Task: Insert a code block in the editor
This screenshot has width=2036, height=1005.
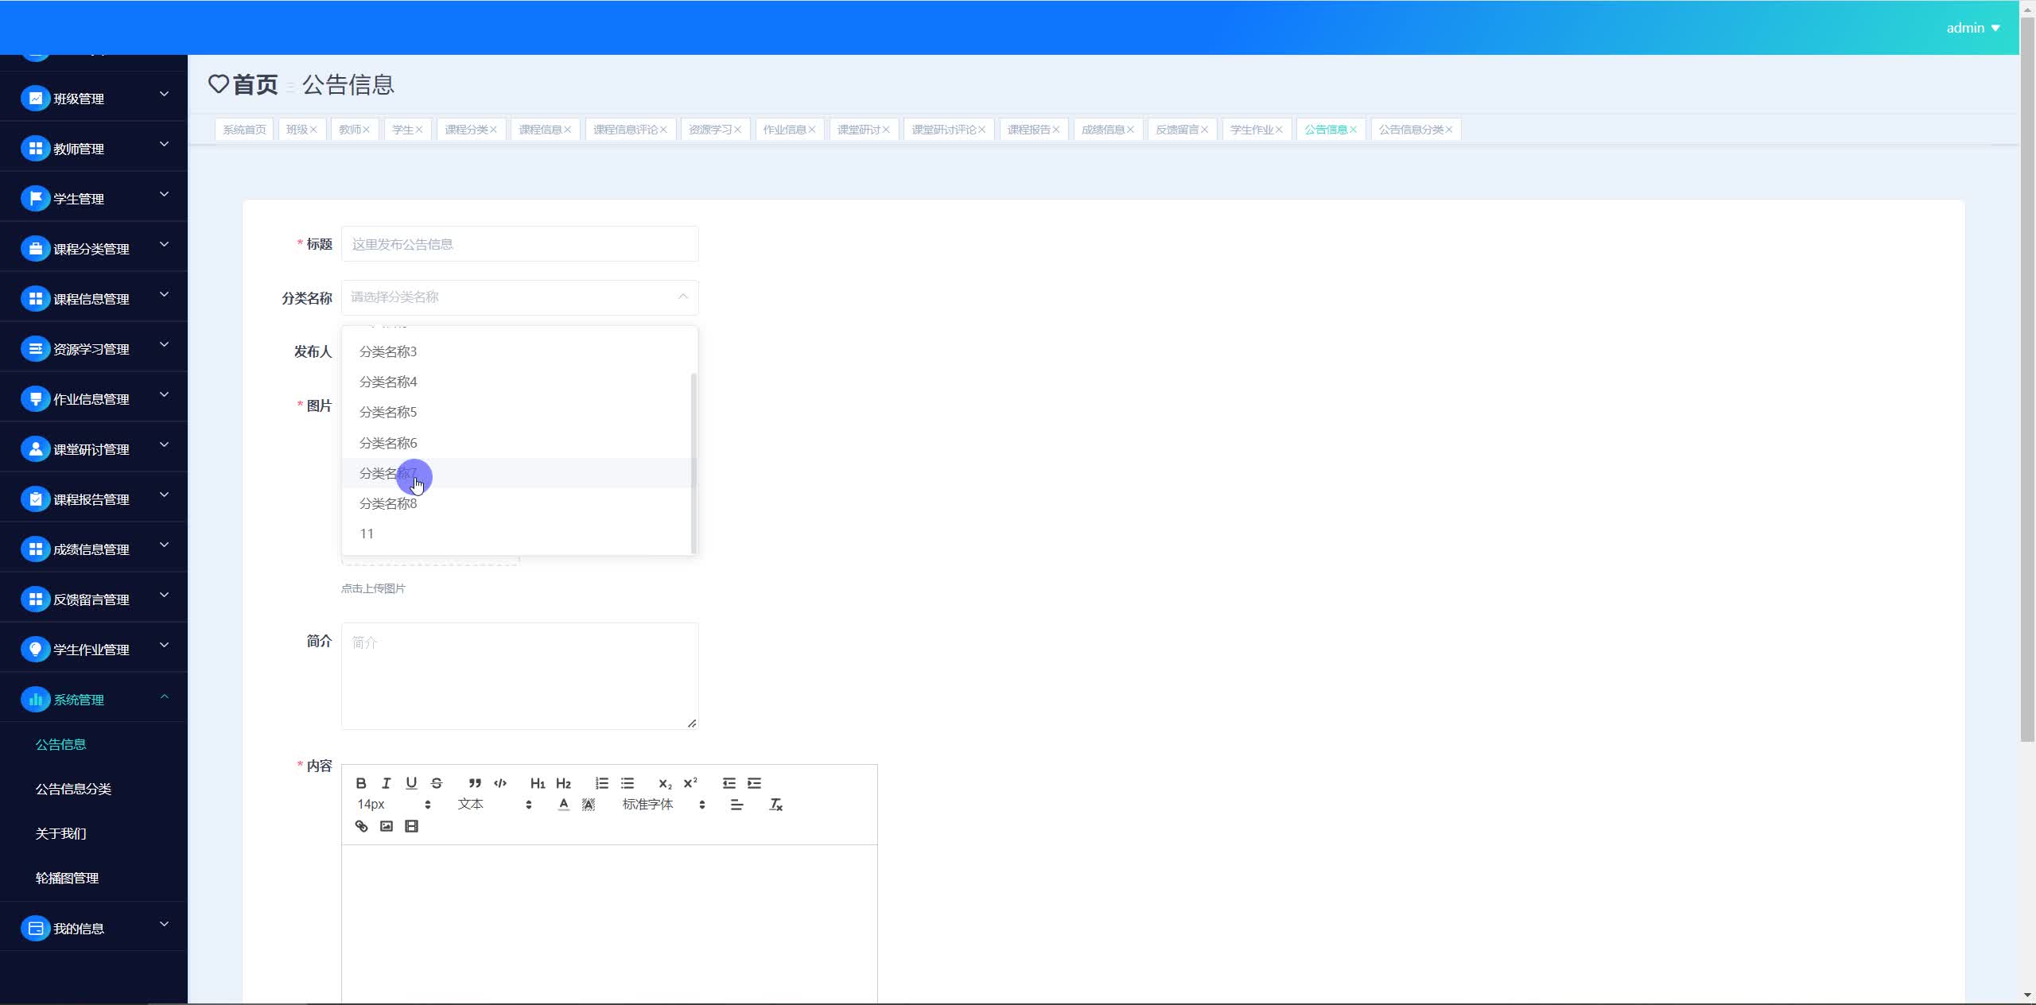Action: (500, 783)
